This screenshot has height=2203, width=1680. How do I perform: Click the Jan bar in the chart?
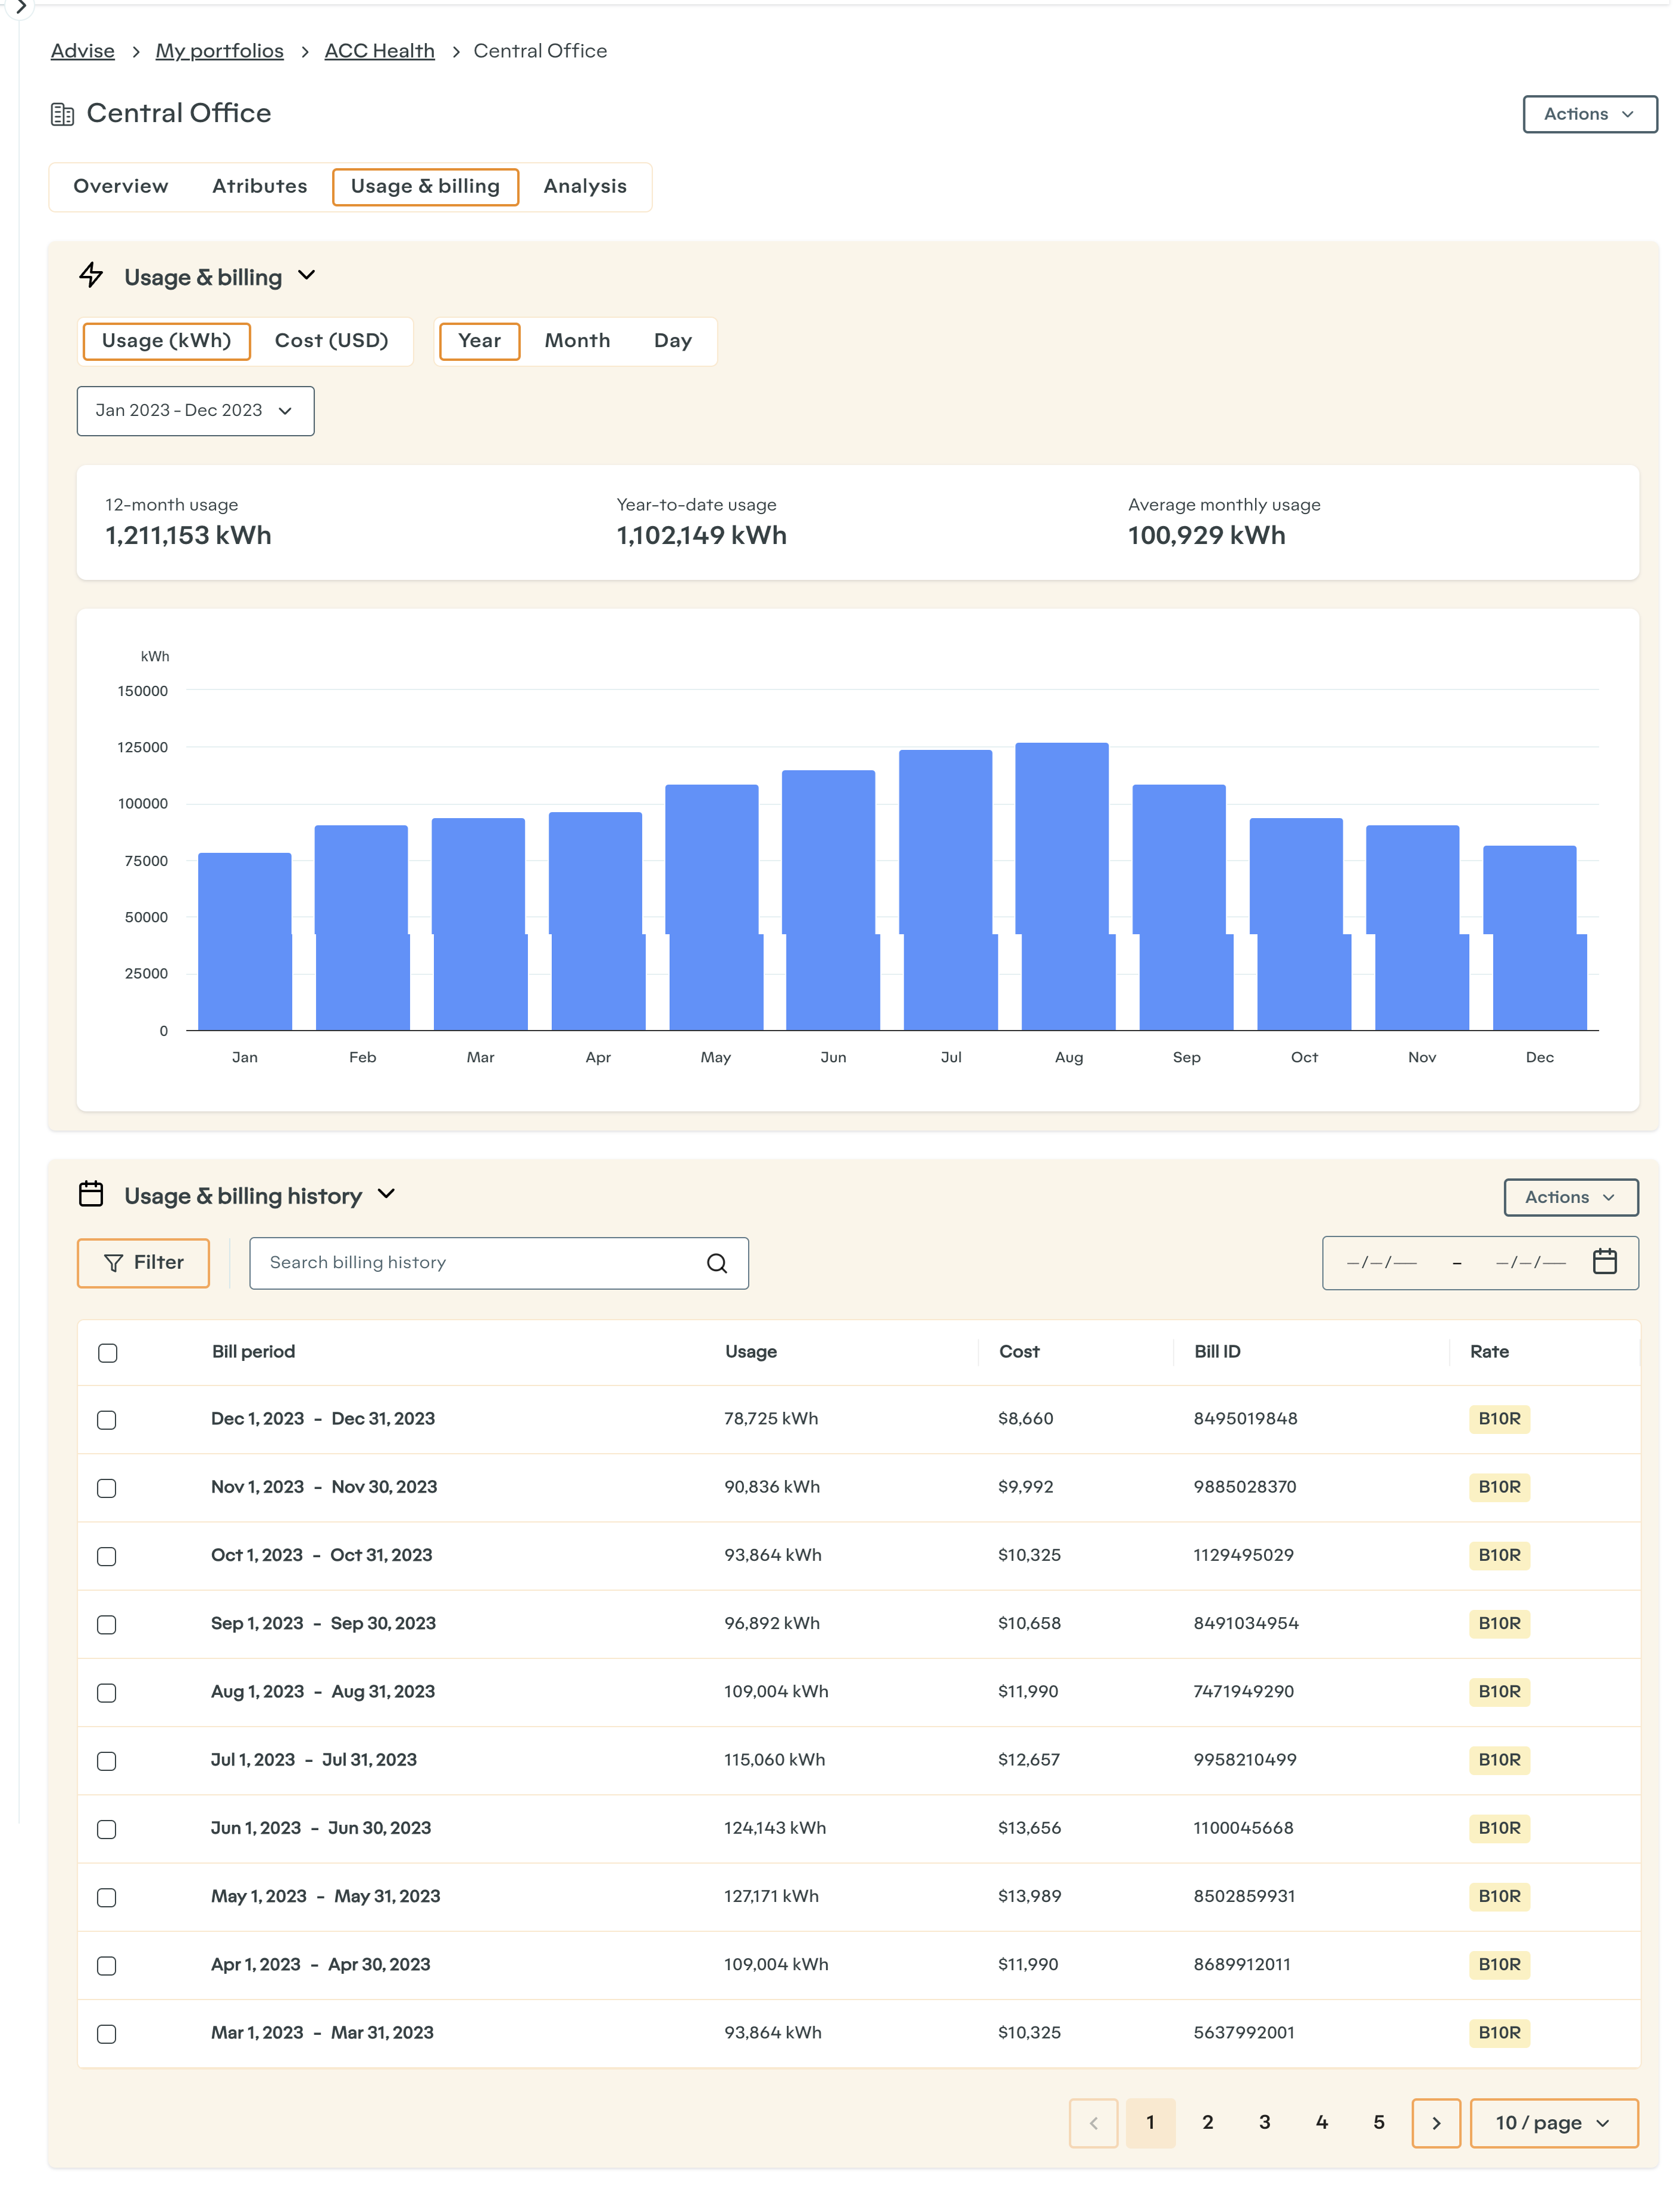[x=245, y=942]
